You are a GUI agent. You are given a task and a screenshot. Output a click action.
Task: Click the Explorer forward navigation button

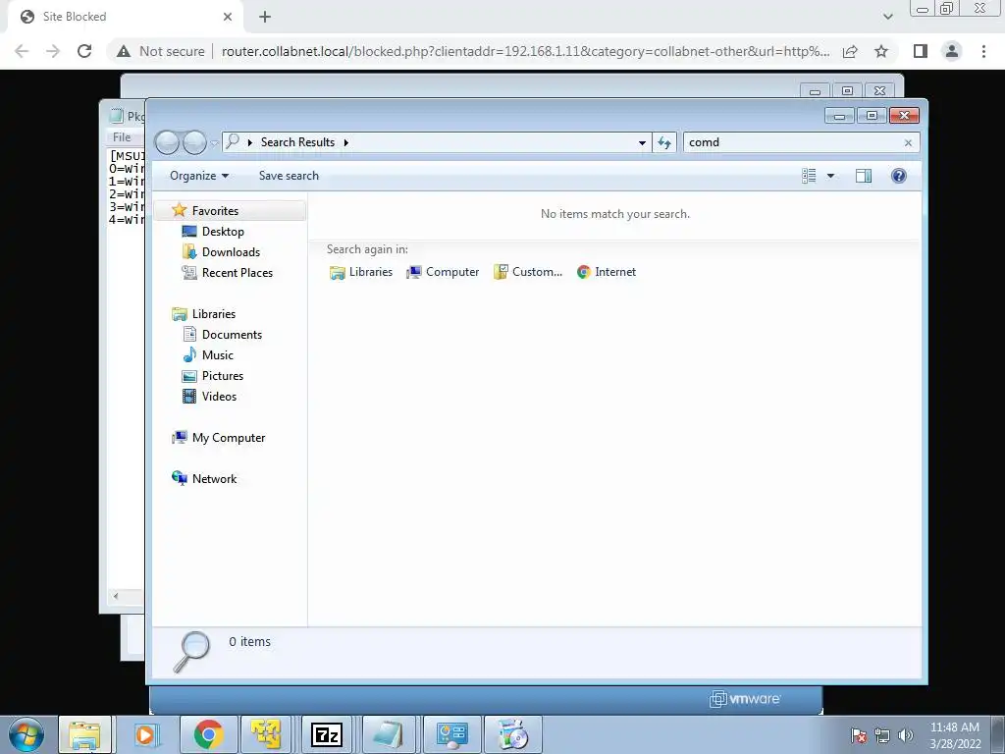pyautogui.click(x=194, y=142)
